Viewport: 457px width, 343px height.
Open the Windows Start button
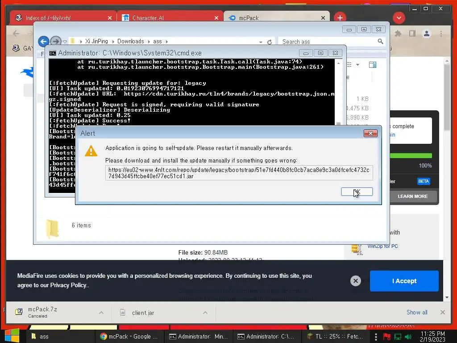[12, 336]
